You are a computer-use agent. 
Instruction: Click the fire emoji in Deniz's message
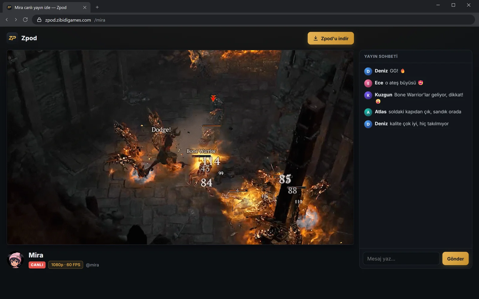pyautogui.click(x=403, y=71)
